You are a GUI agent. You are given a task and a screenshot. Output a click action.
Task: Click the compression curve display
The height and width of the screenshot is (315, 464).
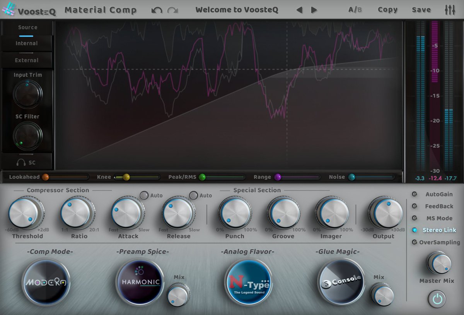tap(229, 95)
